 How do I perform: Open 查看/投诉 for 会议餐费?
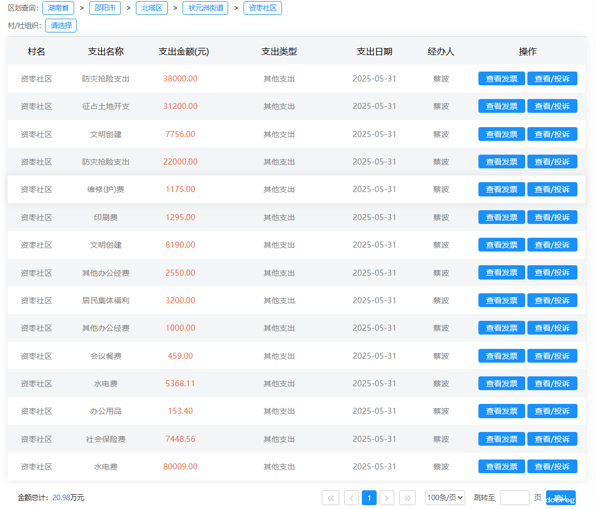tap(552, 356)
